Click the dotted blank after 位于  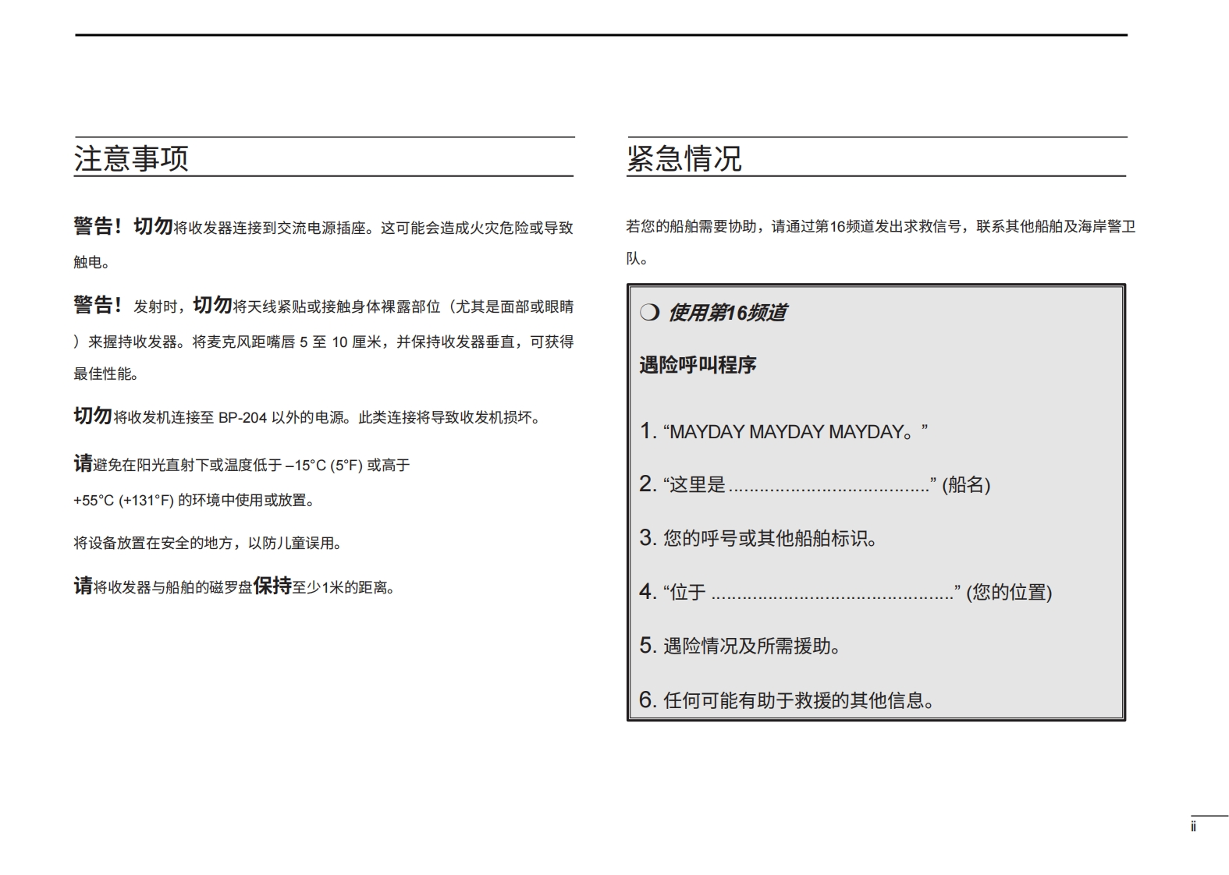(x=832, y=594)
